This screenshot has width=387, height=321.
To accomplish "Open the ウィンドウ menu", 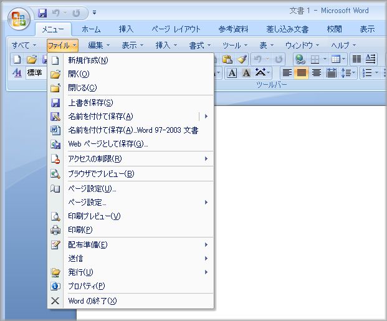I will click(x=302, y=45).
